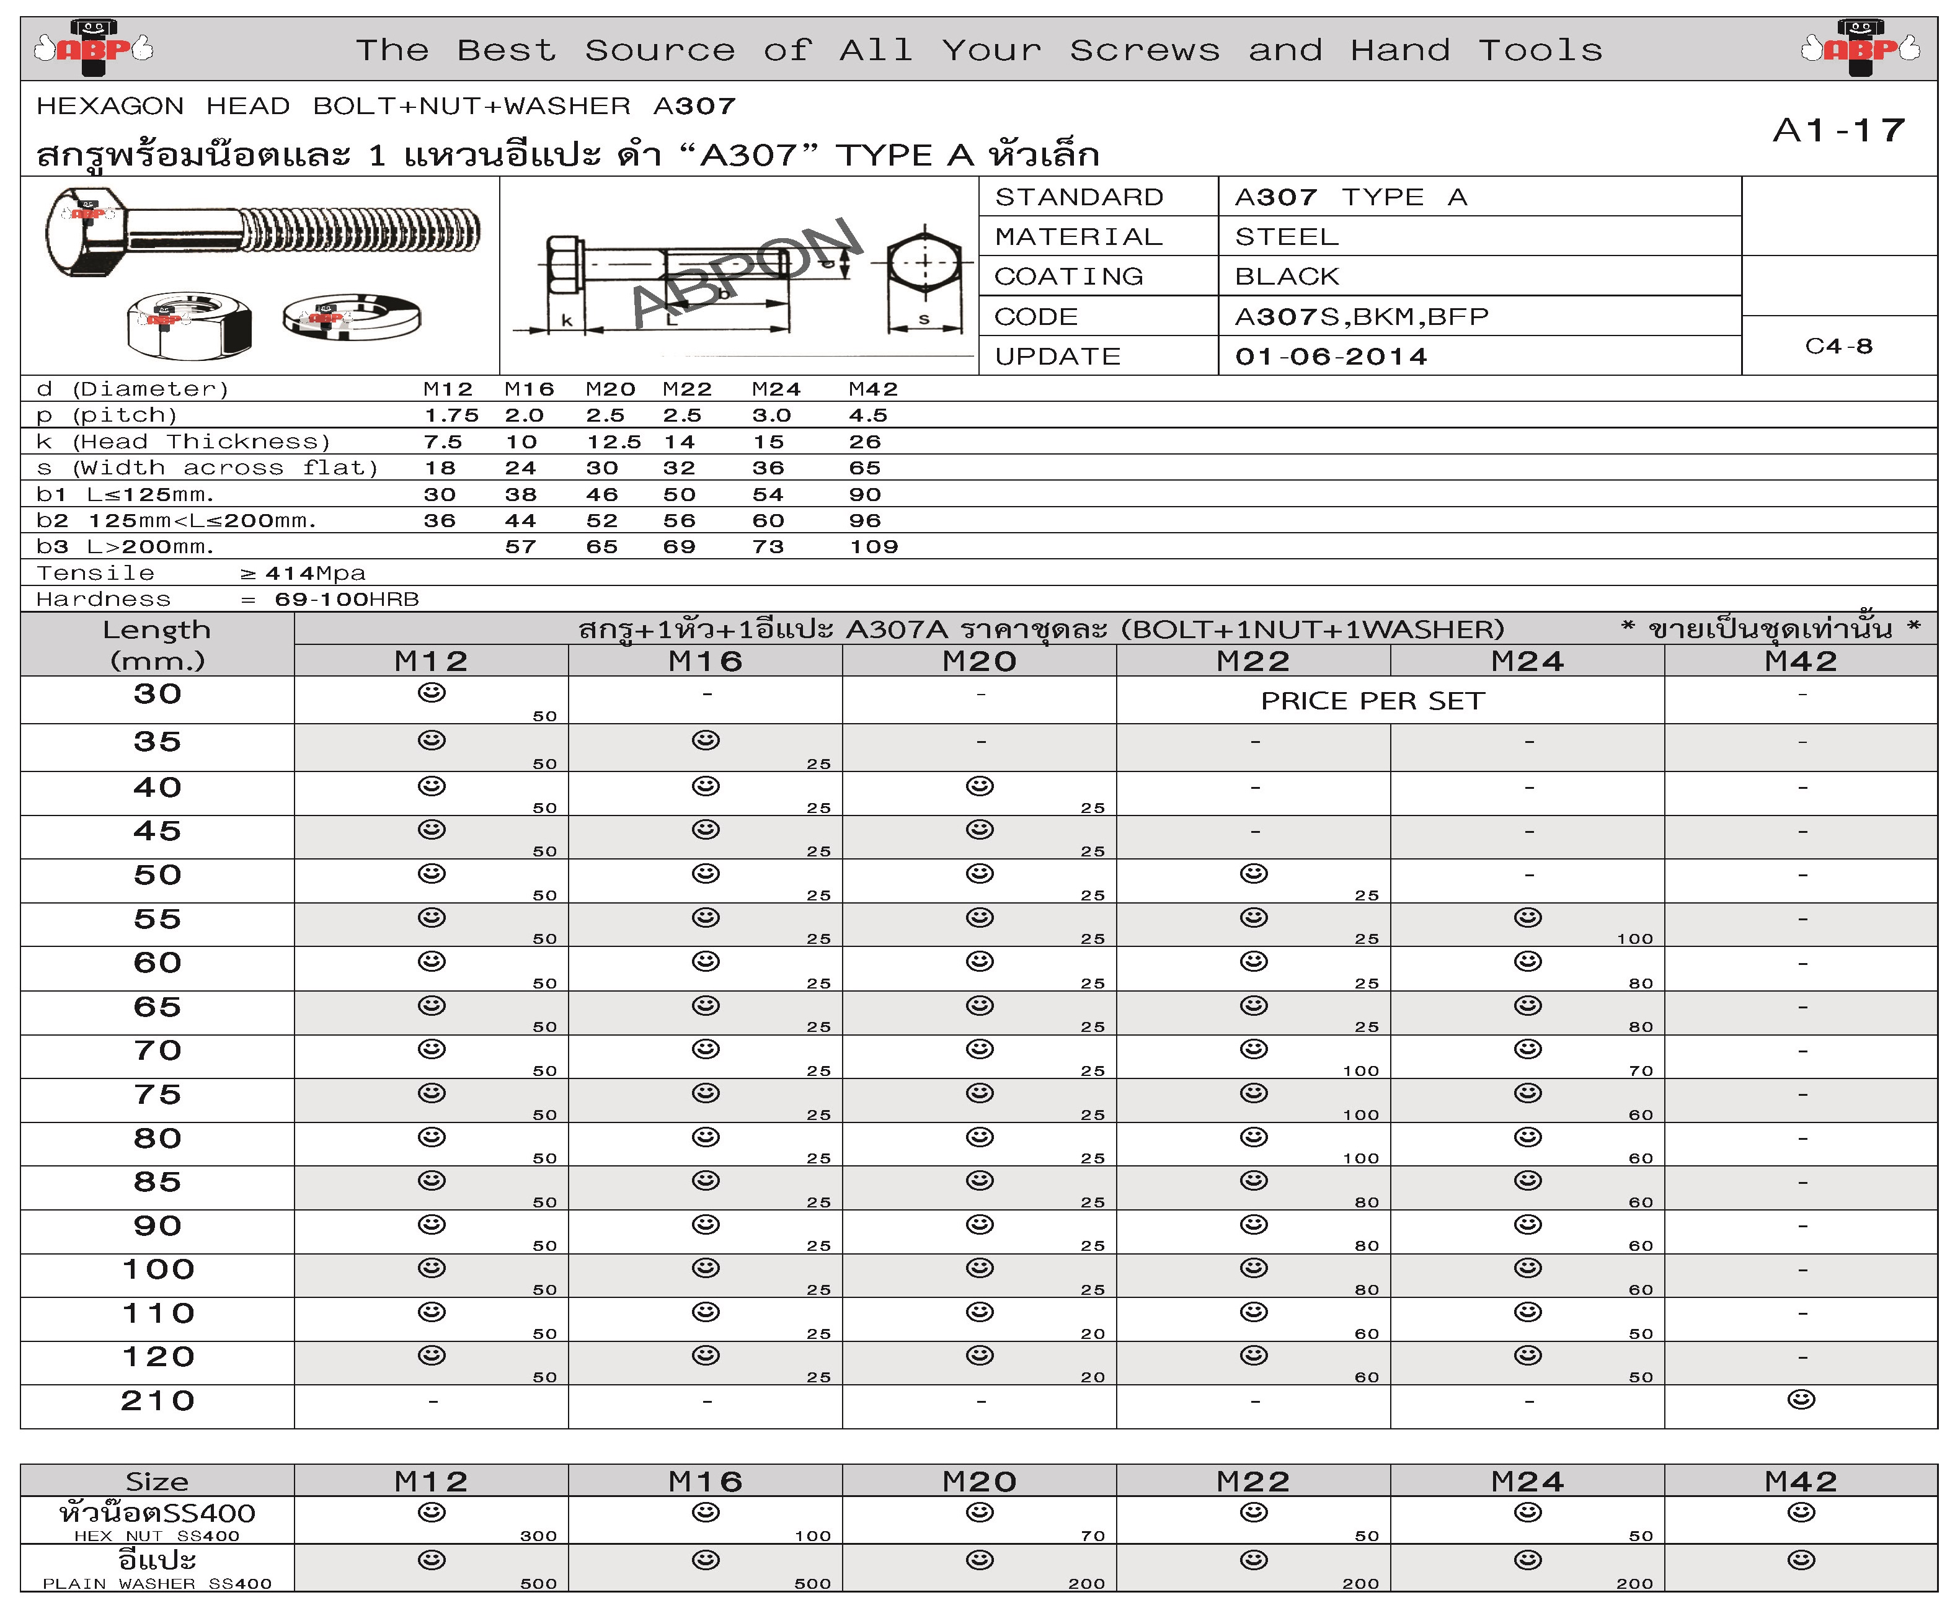Click the update date 01-06-2014

click(1331, 357)
